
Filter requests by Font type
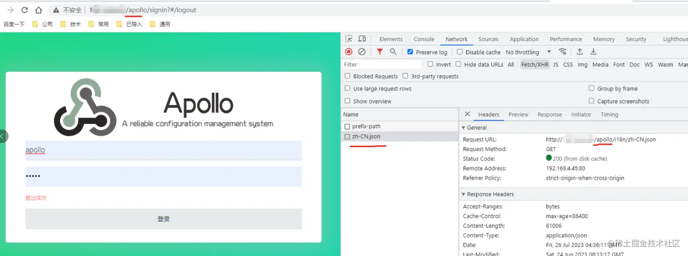point(619,64)
